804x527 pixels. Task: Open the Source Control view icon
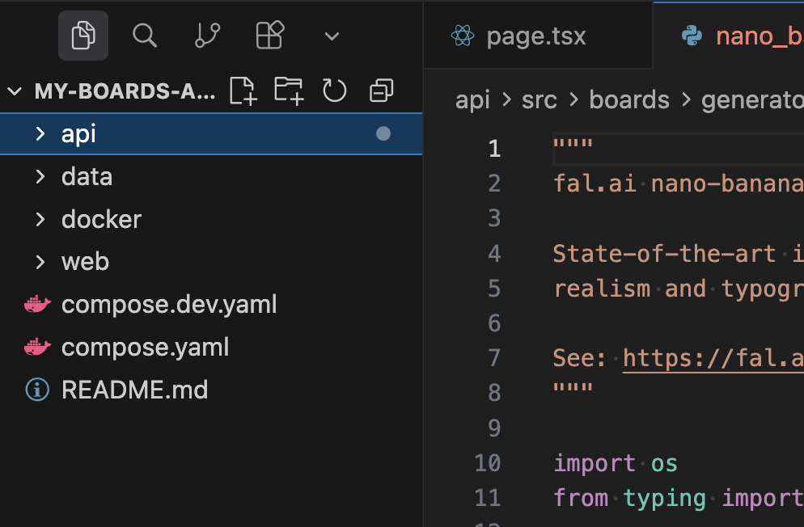click(207, 36)
